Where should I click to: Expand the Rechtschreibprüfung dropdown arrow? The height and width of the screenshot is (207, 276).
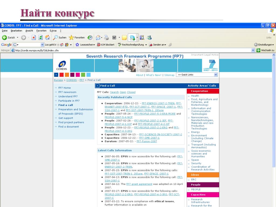[x=146, y=45]
